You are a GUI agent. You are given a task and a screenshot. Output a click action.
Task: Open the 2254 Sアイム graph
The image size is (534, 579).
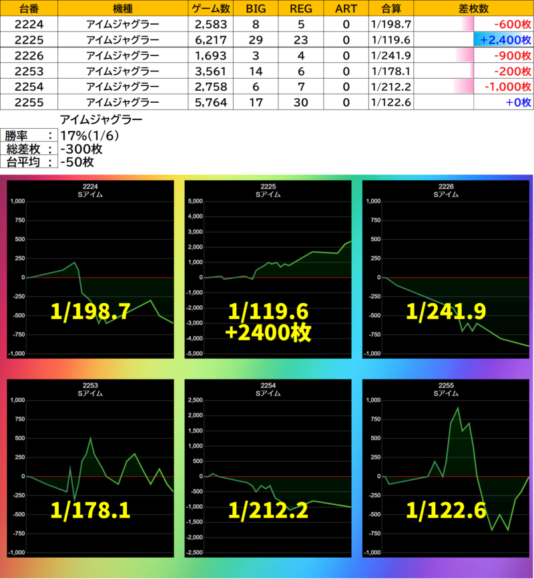[268, 468]
